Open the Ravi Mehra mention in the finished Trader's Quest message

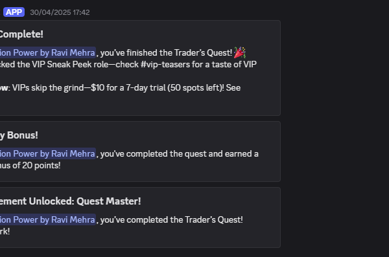tap(48, 52)
